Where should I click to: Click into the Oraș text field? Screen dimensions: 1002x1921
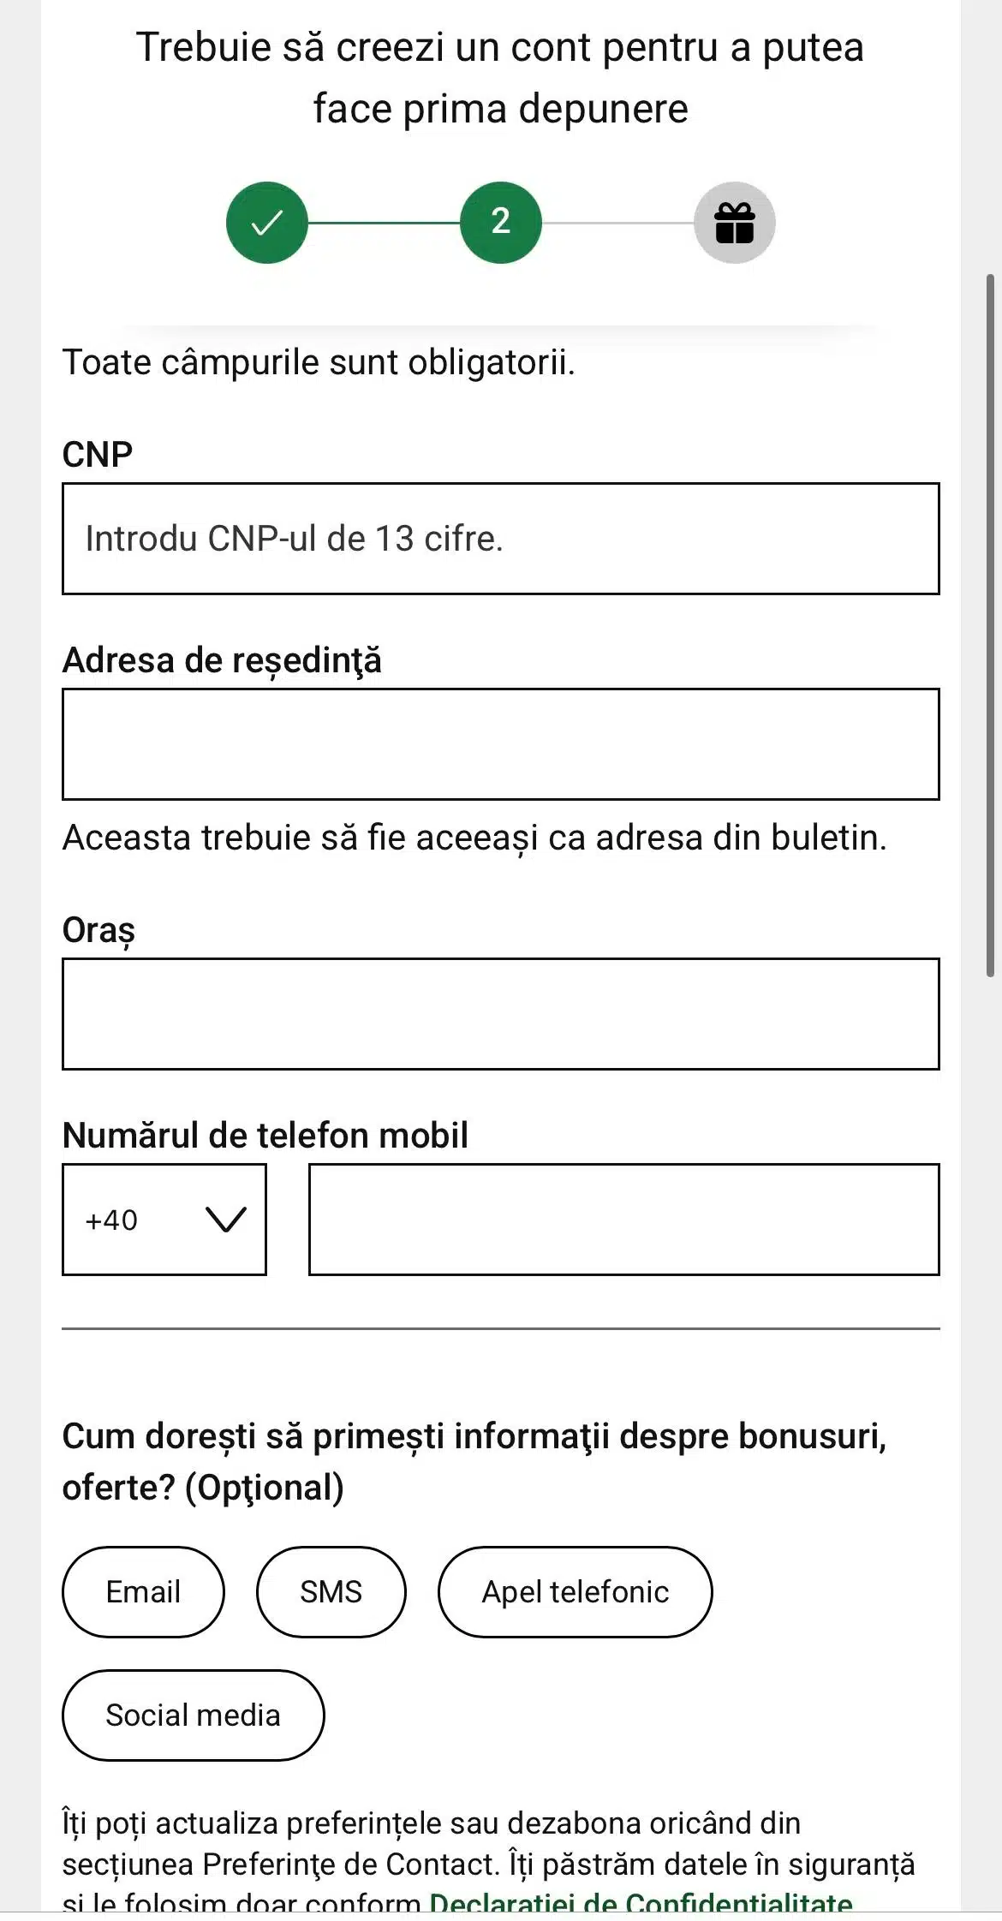(500, 1014)
